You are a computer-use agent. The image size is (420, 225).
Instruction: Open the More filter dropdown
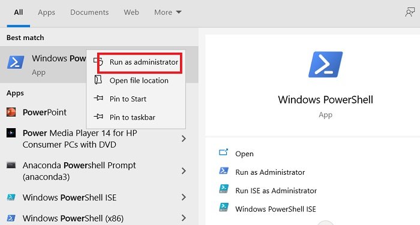point(167,13)
